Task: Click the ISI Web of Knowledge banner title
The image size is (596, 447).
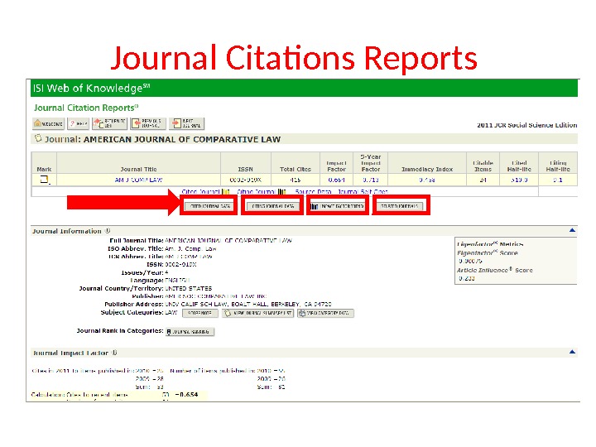Action: (91, 89)
